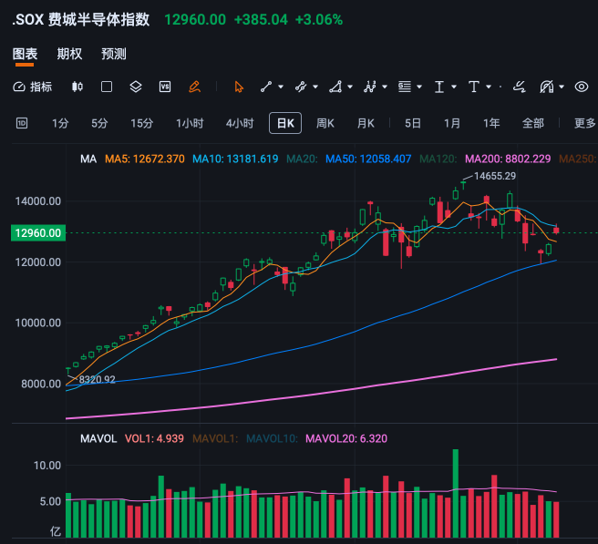Toggle the eye drawings visibility icon
Screen dimensions: 598x544
[582, 87]
